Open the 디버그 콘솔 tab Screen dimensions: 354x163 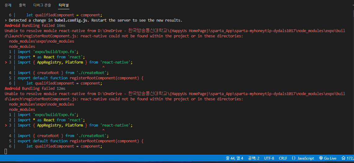42,5
